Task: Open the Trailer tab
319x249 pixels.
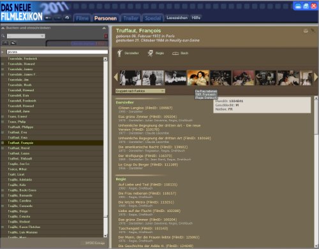Action: pyautogui.click(x=131, y=19)
